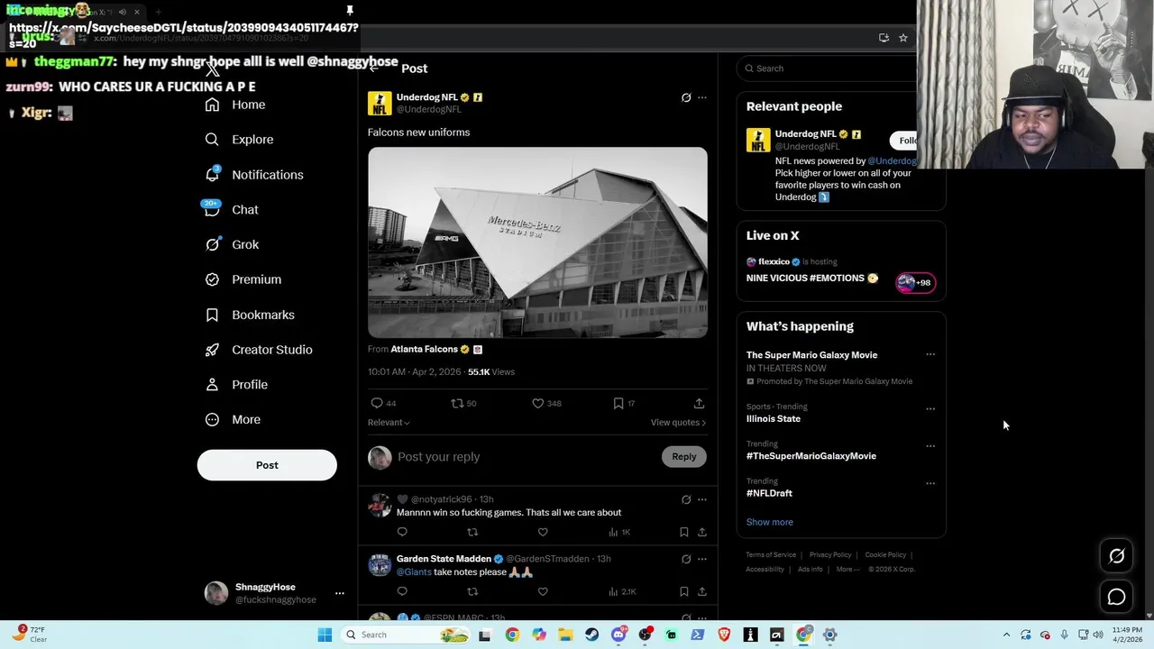Open Creator Studio in sidebar
The width and height of the screenshot is (1154, 649).
(x=259, y=350)
